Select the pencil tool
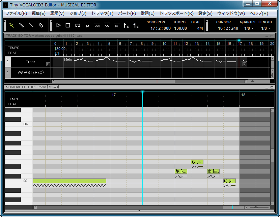 [x=22, y=25]
